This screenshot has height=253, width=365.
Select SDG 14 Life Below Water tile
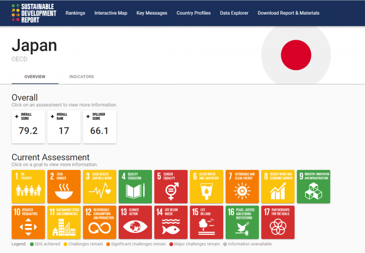pyautogui.click(x=171, y=222)
